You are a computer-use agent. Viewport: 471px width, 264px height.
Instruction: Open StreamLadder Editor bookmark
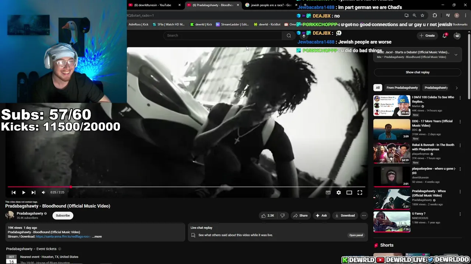click(233, 25)
